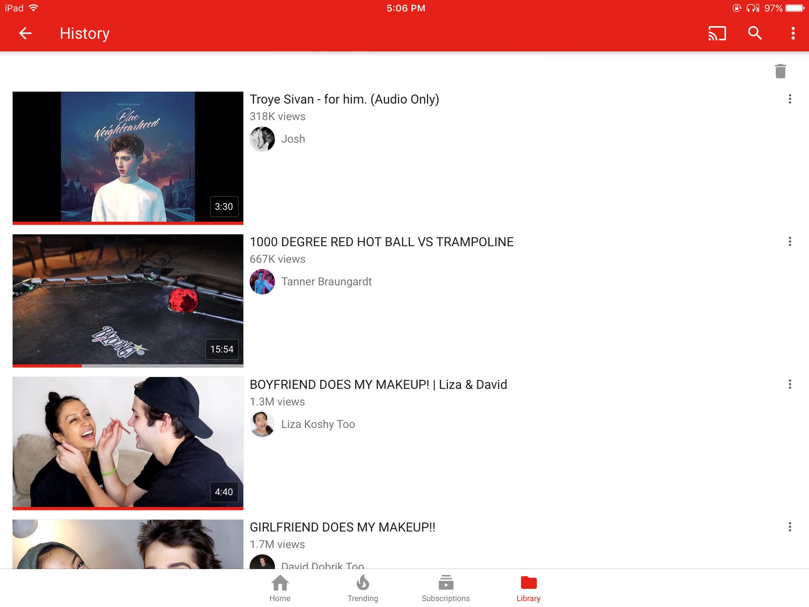Tap Liza Koshy Too channel avatar
The width and height of the screenshot is (809, 607).
click(262, 424)
